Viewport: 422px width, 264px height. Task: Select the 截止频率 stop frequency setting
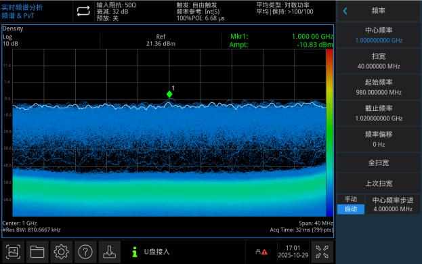pyautogui.click(x=379, y=114)
